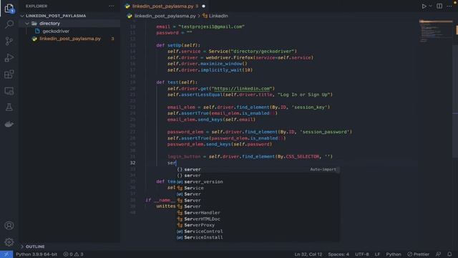Change Spaces: 4 indentation setting

(x=338, y=254)
